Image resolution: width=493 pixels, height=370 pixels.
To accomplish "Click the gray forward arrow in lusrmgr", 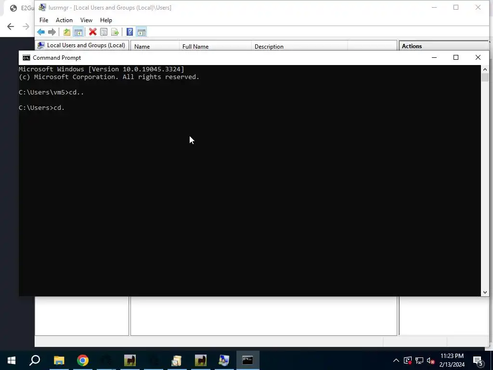I will [52, 32].
